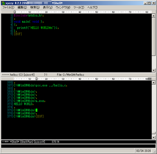This screenshot has width=157, height=154.
Task: Open the 編集(E) menu
Action: pos(22,7)
